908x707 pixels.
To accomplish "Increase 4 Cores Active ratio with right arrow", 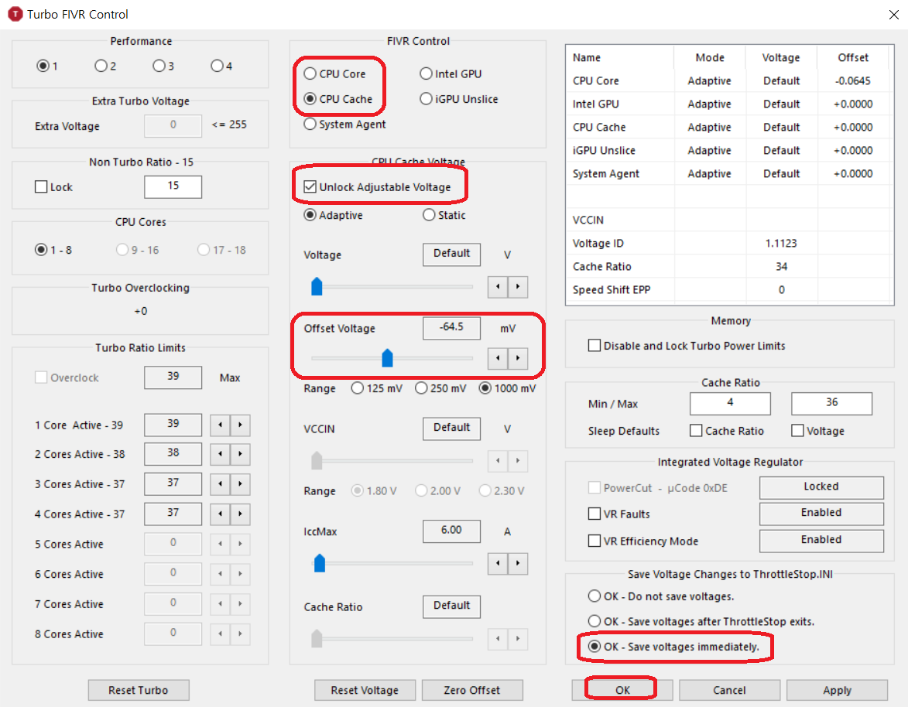I will 240,514.
